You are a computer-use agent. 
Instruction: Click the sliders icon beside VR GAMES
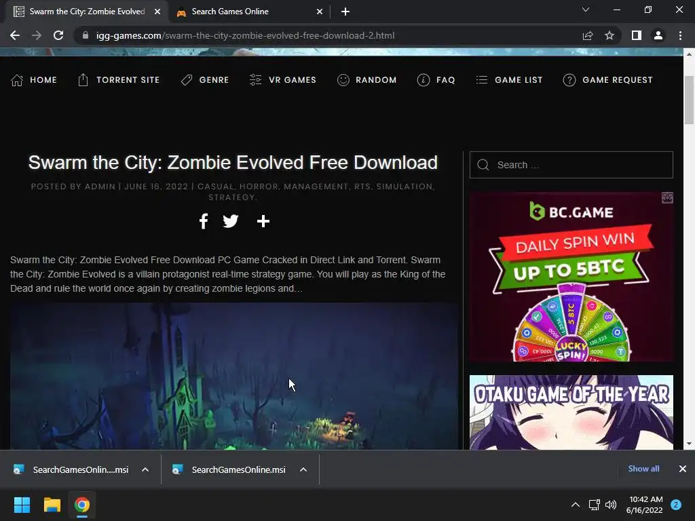coord(255,80)
